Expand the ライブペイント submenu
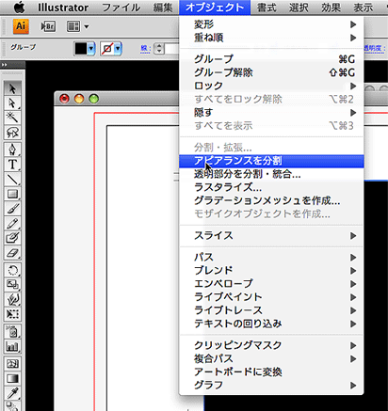This screenshot has width=388, height=411. 271,297
